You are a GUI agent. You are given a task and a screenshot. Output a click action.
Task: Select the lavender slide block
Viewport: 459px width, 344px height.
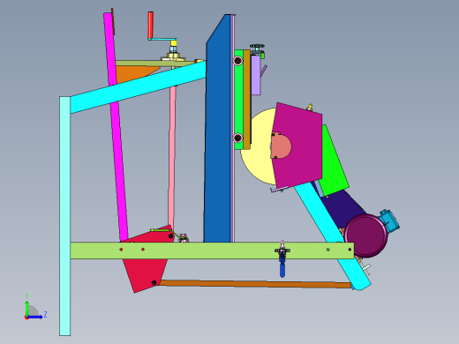pos(256,75)
